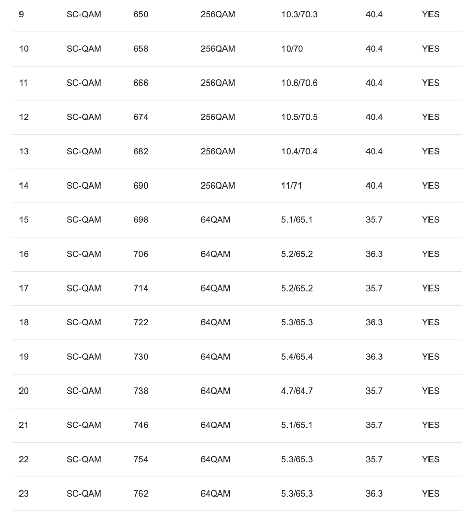Click the frequency value 730
Screen dimensions: 470x512
click(x=140, y=357)
